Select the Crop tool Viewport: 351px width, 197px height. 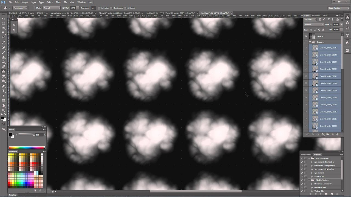[x=4, y=38]
